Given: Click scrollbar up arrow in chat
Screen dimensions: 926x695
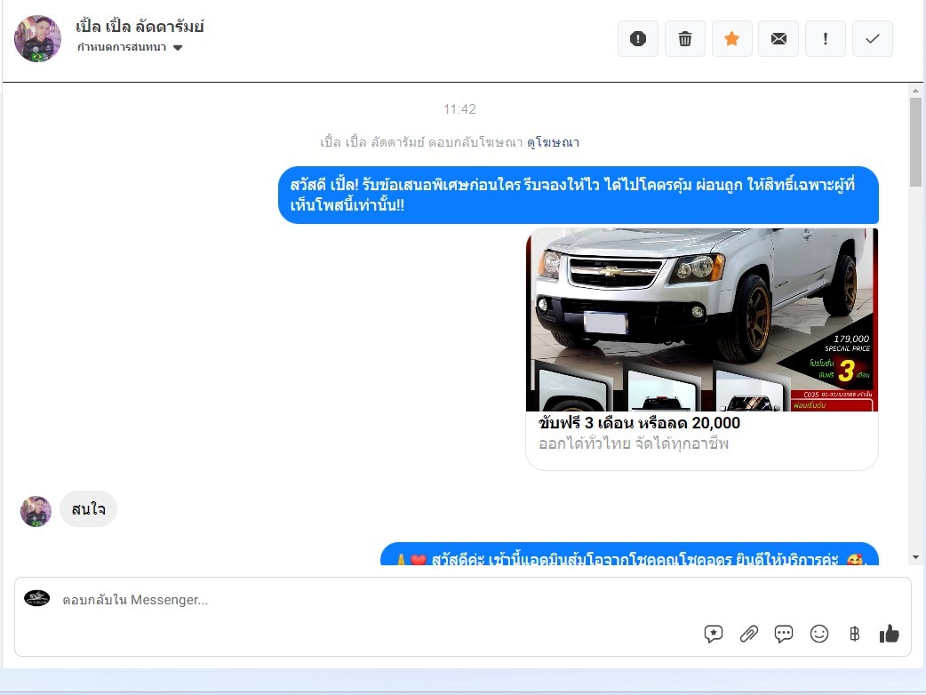Looking at the screenshot, I should 915,91.
